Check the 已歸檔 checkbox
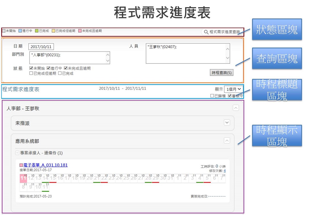The image size is (312, 215). [212, 96]
